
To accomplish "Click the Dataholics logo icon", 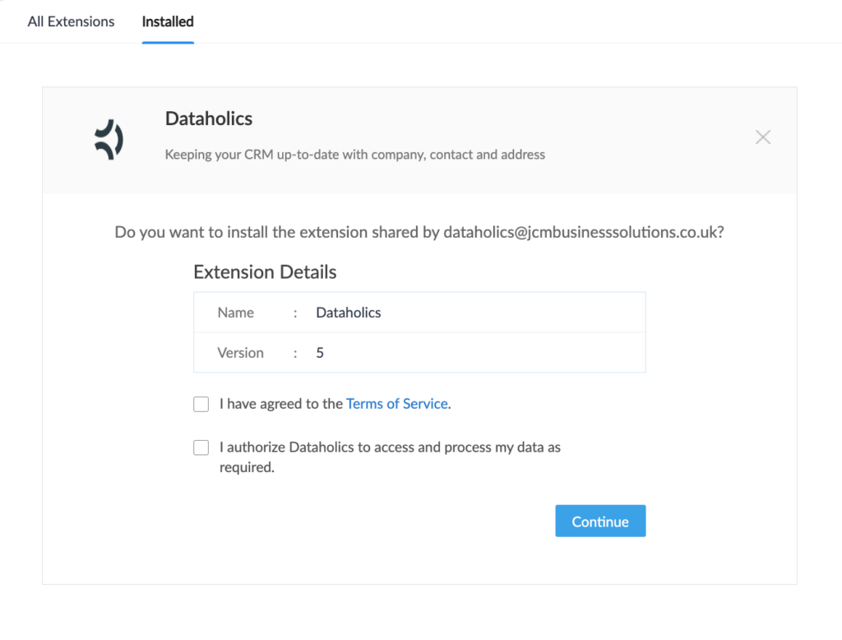I will tap(109, 140).
